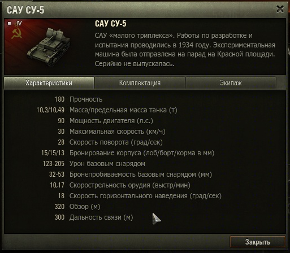
Task: Select the Урон базовым снарядом row
Action: point(94,164)
